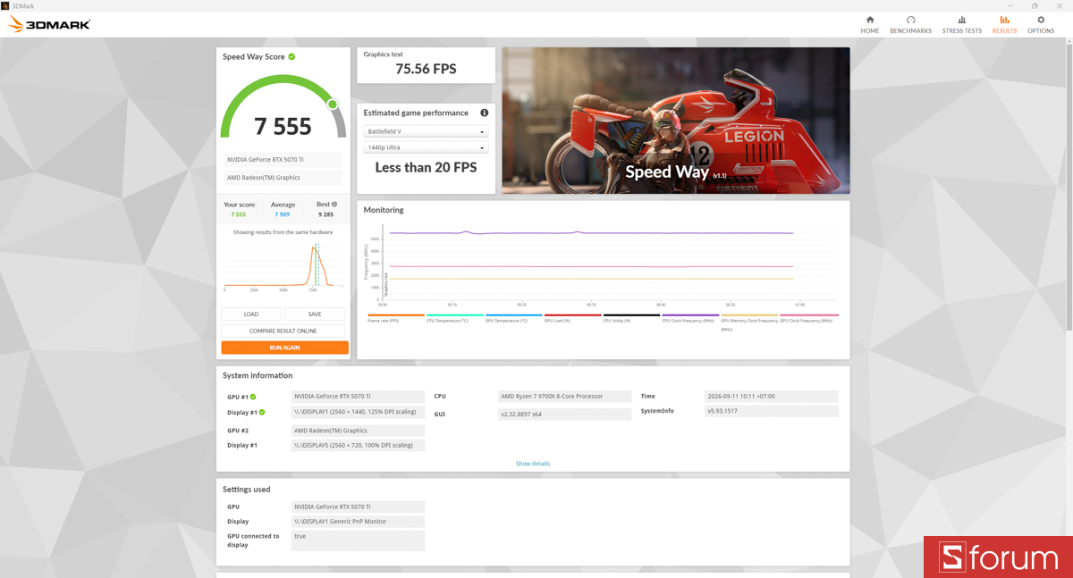Toggle the GPU Load (%) series

coord(572,317)
